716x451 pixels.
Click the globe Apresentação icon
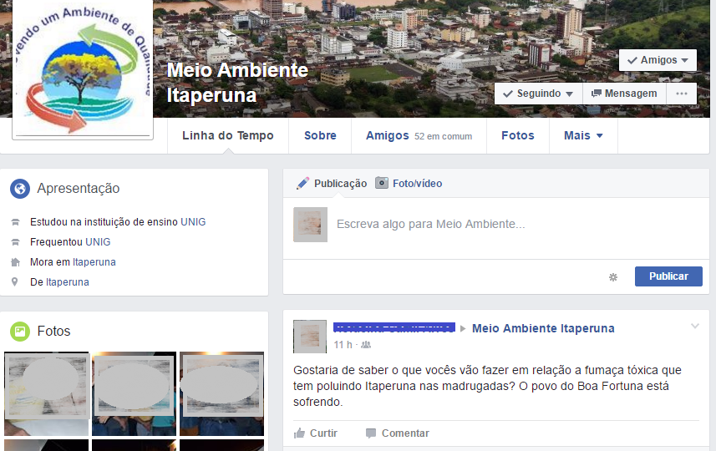point(20,189)
